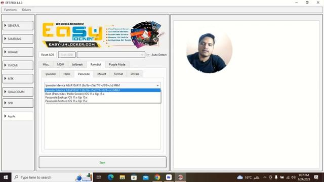Expand the MTK sidebar section
This screenshot has height=182, width=324.
point(18,79)
